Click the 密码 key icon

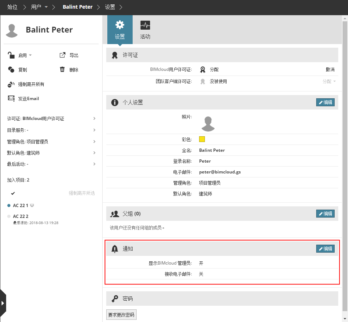tap(115, 299)
